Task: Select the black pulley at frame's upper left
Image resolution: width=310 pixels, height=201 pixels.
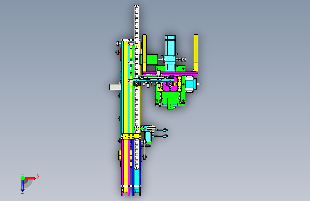Action: click(x=118, y=48)
